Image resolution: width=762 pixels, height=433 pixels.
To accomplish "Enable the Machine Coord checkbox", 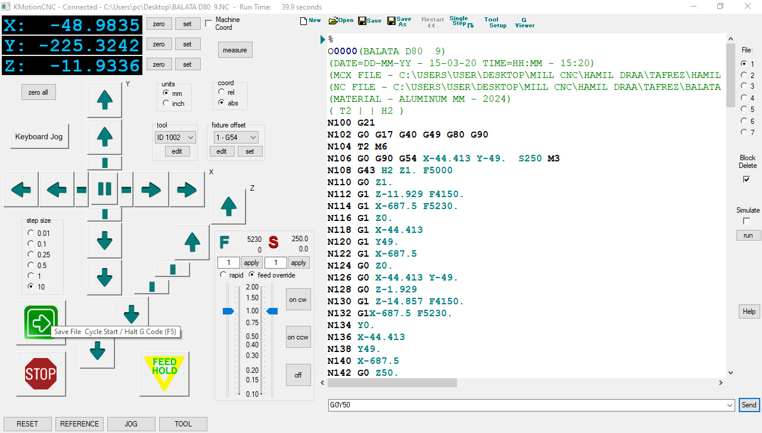I will tap(209, 23).
